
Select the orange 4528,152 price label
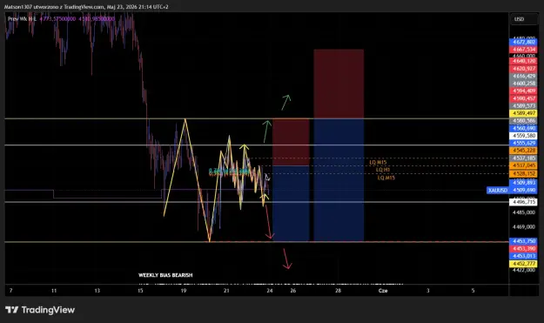click(523, 173)
